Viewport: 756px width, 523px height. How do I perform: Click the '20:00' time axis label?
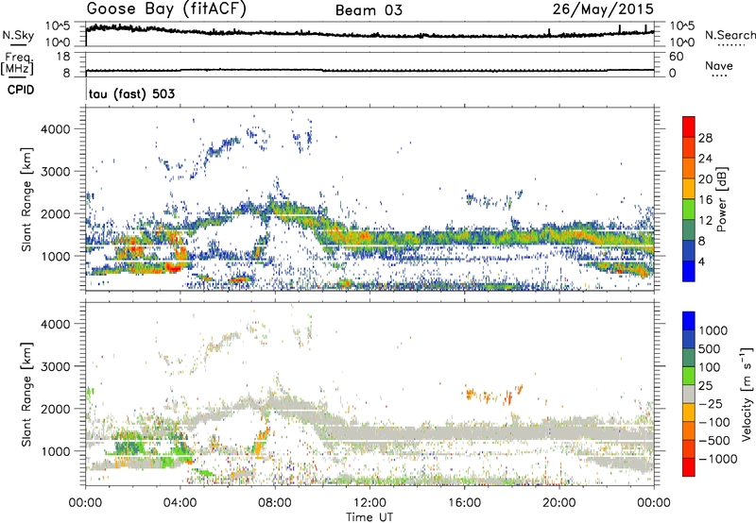pos(558,503)
